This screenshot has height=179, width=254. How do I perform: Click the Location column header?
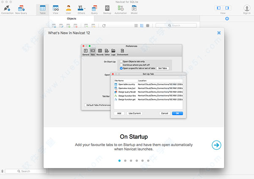pyautogui.click(x=160, y=81)
